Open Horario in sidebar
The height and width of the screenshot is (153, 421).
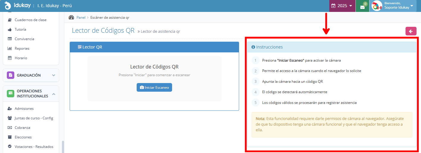tap(21, 58)
